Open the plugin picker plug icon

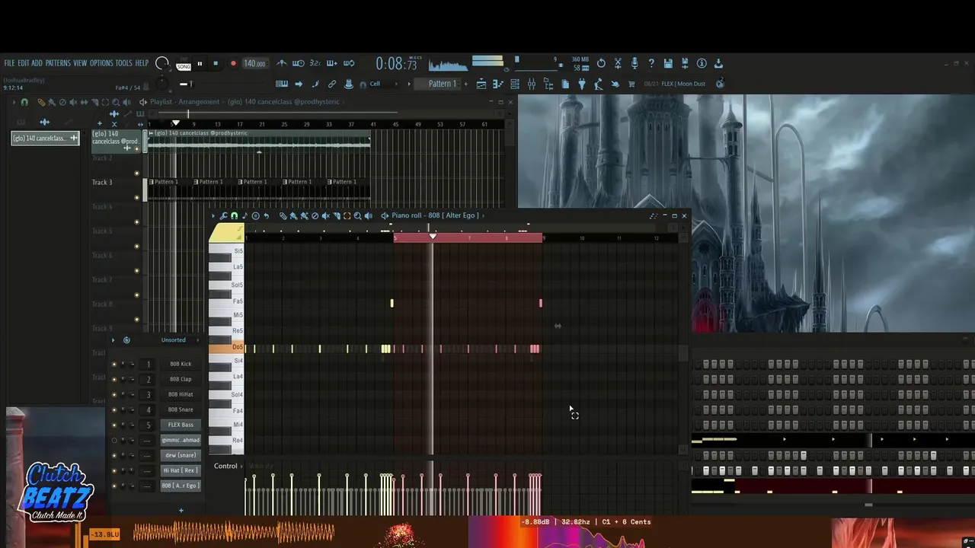pyautogui.click(x=582, y=84)
